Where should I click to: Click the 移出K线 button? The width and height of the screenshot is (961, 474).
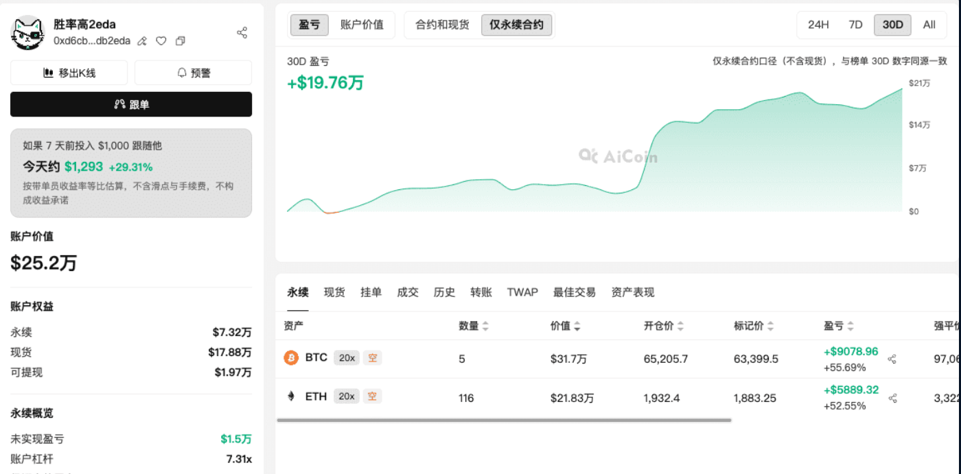pyautogui.click(x=69, y=73)
